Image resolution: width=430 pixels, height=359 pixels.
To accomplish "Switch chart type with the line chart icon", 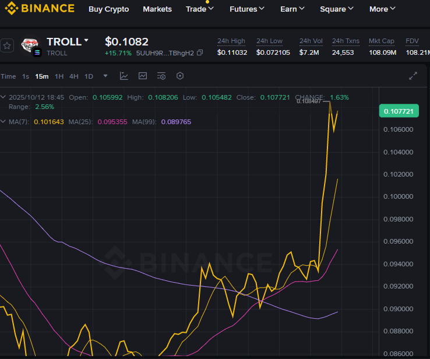I will coord(143,76).
